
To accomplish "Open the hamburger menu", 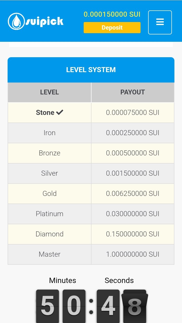I will 160,22.
